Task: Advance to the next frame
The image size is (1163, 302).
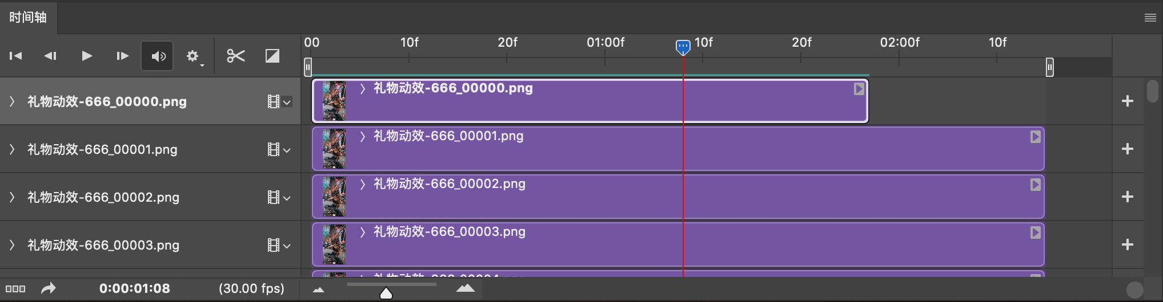Action: pos(122,56)
